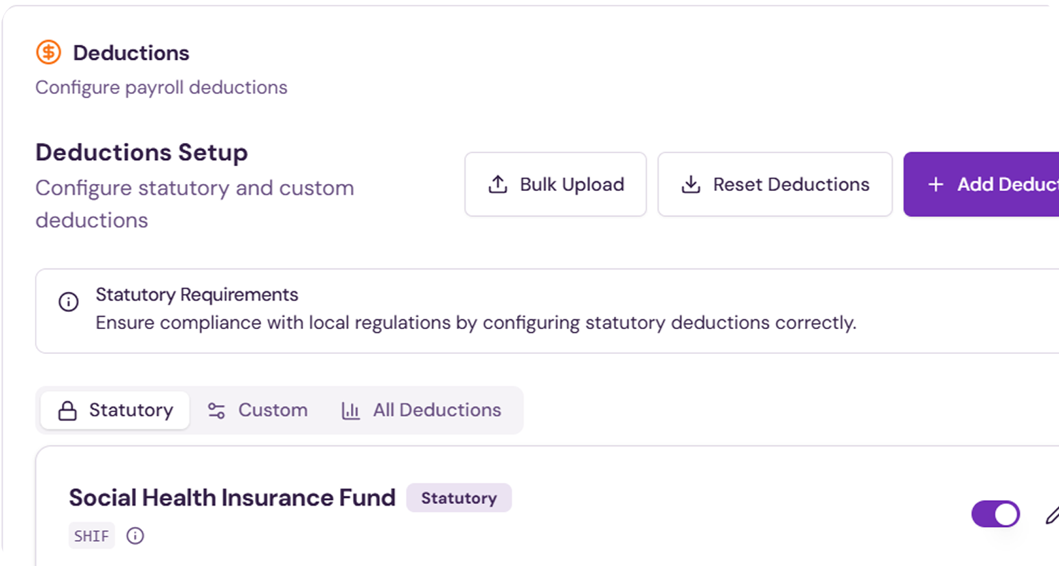Click the download icon in Reset Deductions

pyautogui.click(x=691, y=184)
